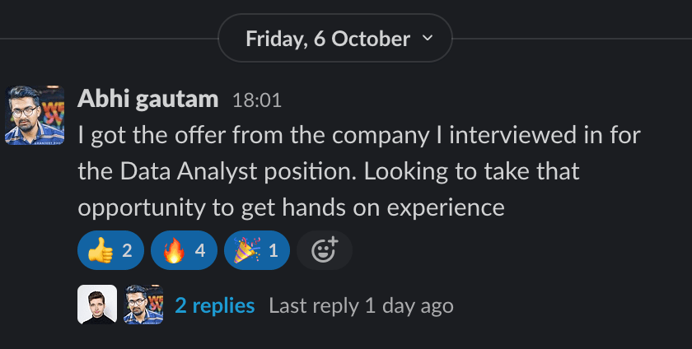Screen dimensions: 692x349
Task: Click Abhi's small avatar beside 2 replies
Action: 143,305
